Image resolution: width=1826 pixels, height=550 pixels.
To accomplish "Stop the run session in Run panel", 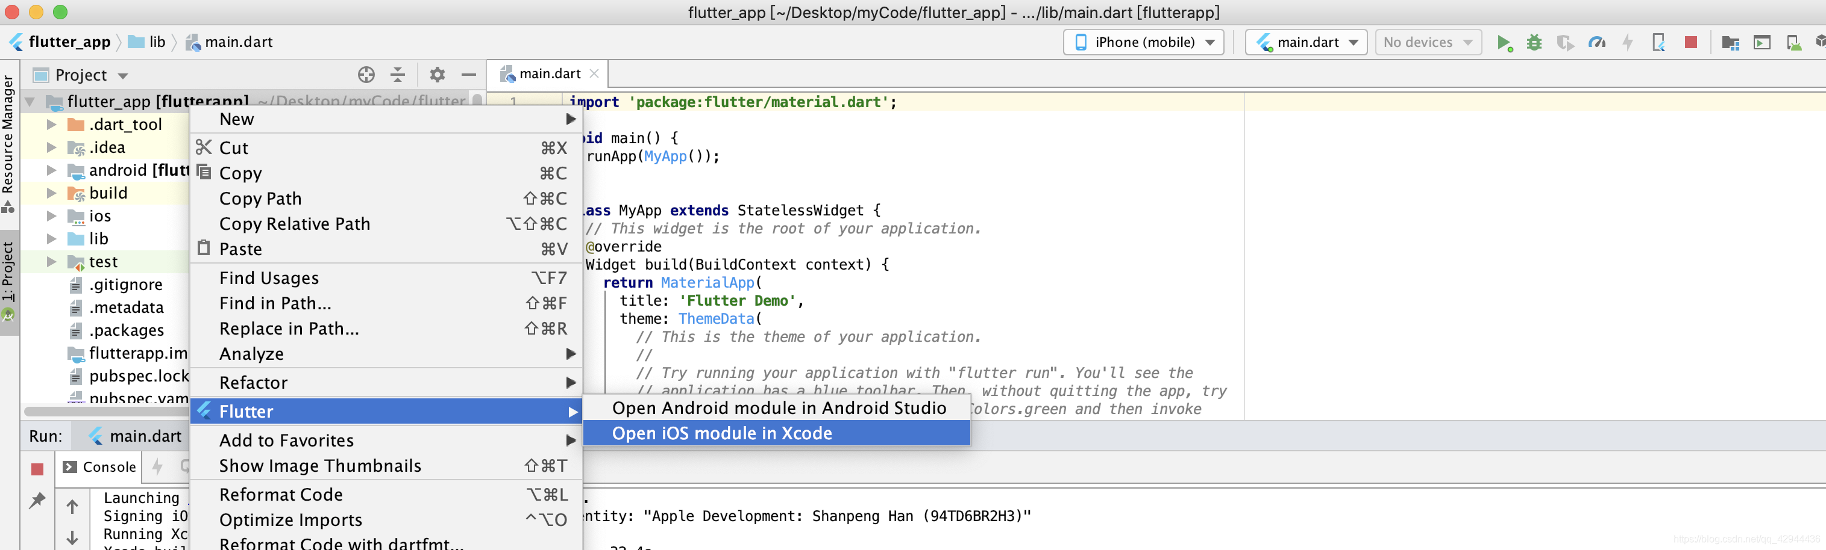I will [x=37, y=469].
